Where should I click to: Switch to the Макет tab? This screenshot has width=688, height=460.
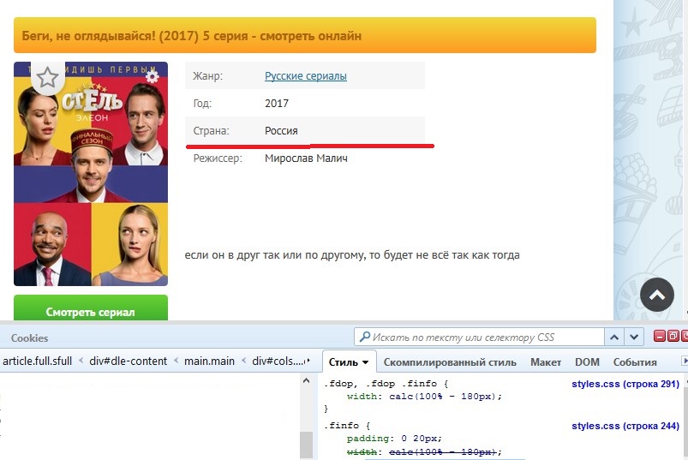(546, 362)
